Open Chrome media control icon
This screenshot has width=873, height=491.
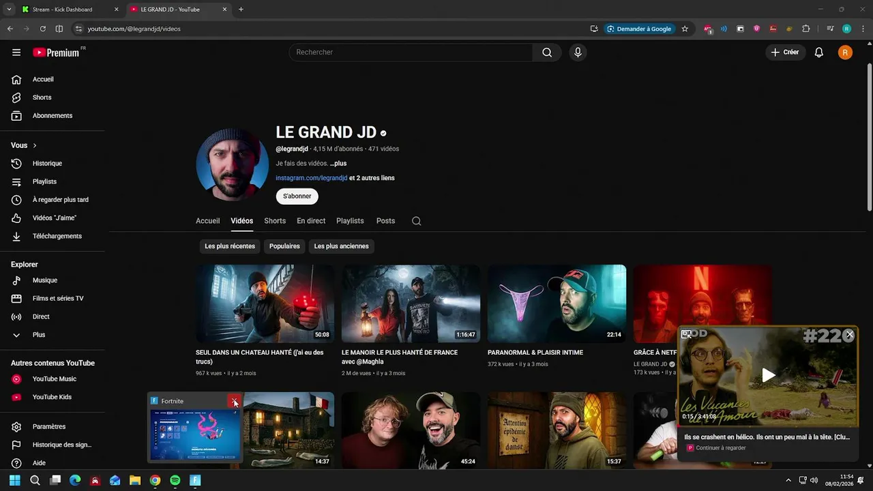[830, 29]
